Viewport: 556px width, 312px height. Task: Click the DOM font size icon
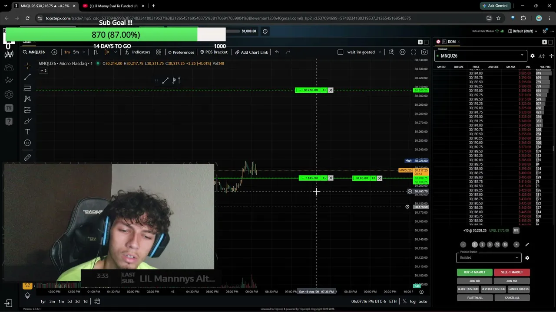pos(542,56)
